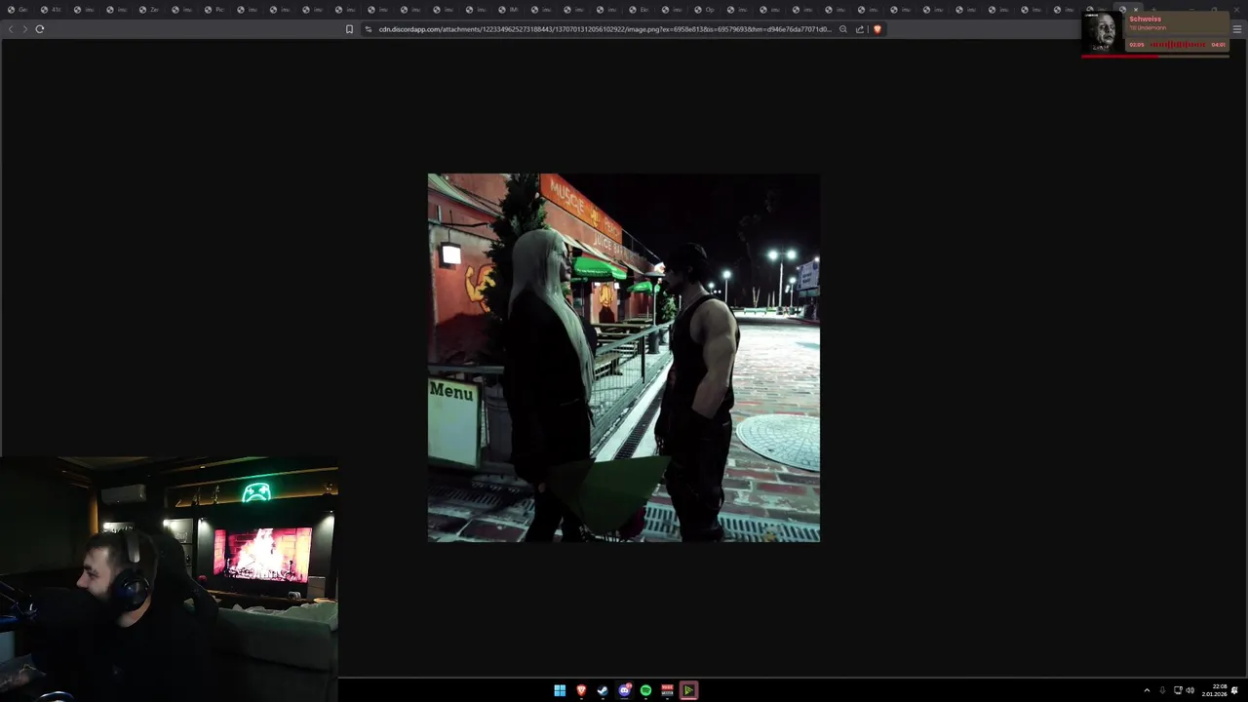The image size is (1248, 702).
Task: Click the song waveform between timestamps
Action: pos(1178,45)
